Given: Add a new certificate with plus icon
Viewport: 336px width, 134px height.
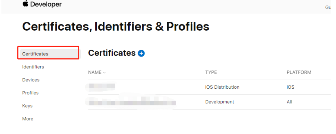Looking at the screenshot, I should (x=141, y=53).
